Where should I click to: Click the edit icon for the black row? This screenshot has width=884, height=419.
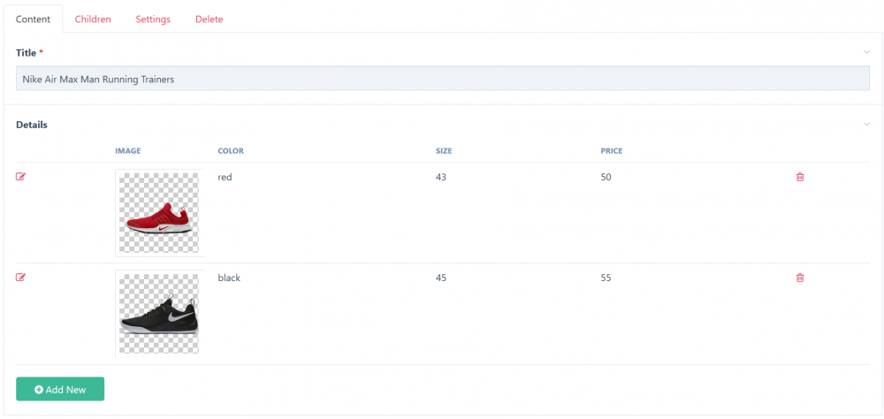[21, 278]
